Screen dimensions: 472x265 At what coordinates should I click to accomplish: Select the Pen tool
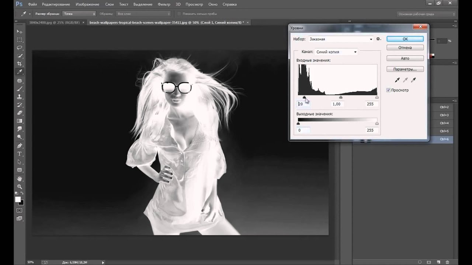pos(20,146)
